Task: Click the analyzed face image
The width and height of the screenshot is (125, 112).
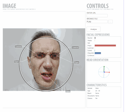Action: (x=44, y=59)
